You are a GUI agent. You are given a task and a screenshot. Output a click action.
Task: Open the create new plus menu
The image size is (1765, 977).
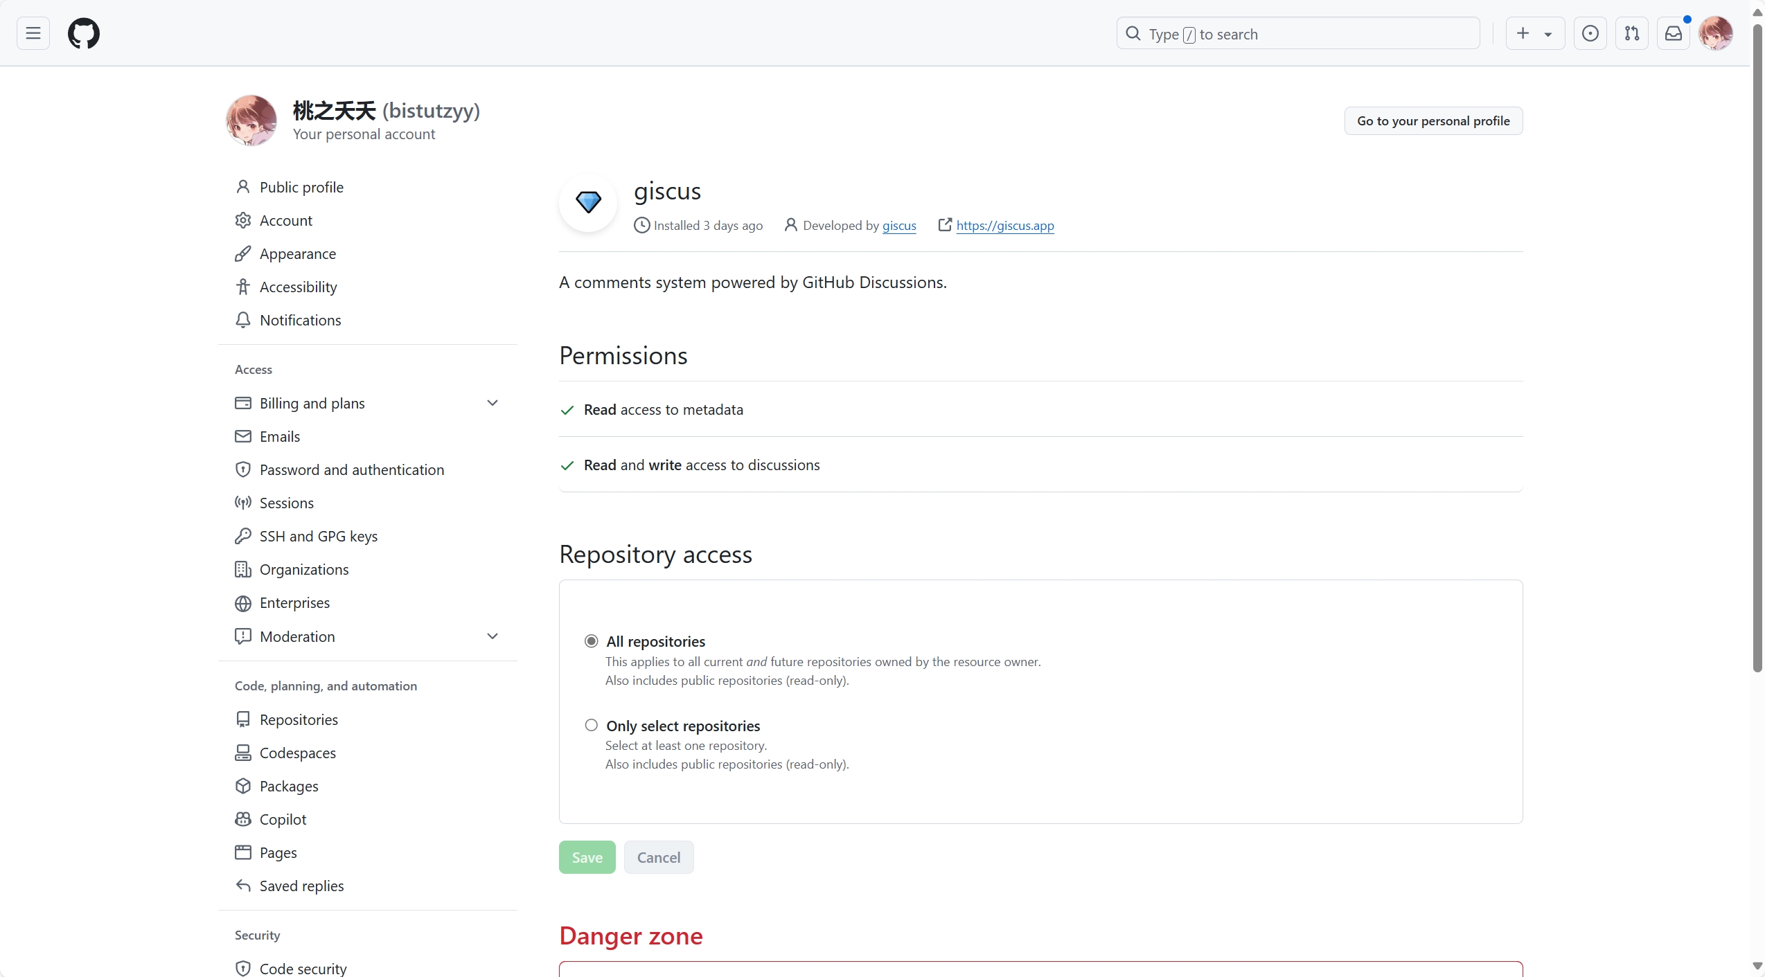1535,33
